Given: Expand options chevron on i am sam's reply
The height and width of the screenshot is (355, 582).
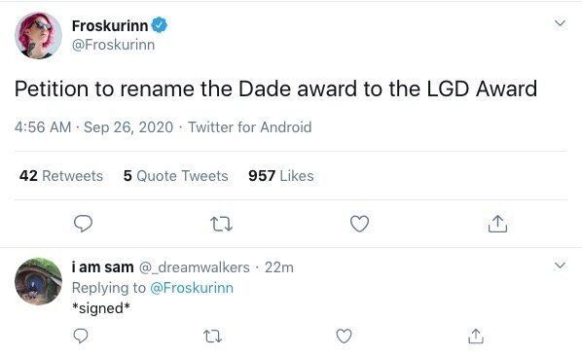Looking at the screenshot, I should tap(560, 266).
